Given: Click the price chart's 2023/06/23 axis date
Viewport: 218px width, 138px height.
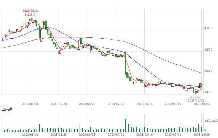Looking at the screenshot, I should click(x=87, y=104).
